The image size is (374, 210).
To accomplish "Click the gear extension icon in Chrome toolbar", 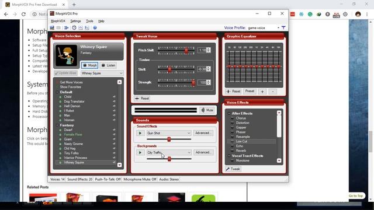I will [345, 14].
